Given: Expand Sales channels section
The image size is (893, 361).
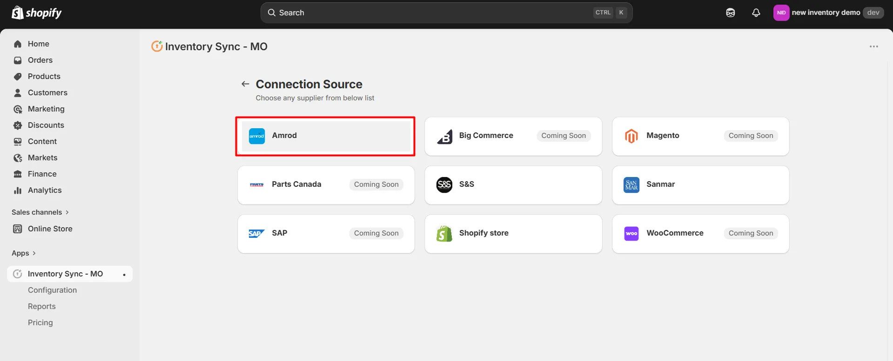Looking at the screenshot, I should tap(40, 212).
